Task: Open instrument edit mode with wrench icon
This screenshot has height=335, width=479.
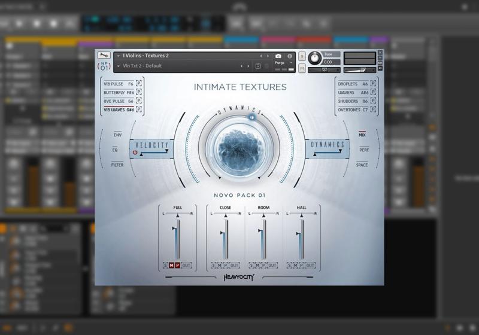Action: 104,55
